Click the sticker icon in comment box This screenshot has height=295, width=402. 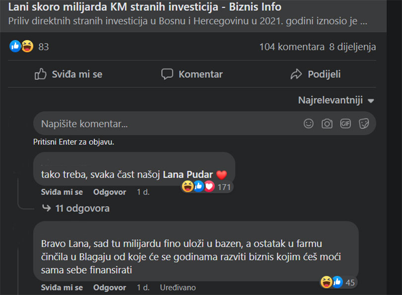click(x=364, y=124)
